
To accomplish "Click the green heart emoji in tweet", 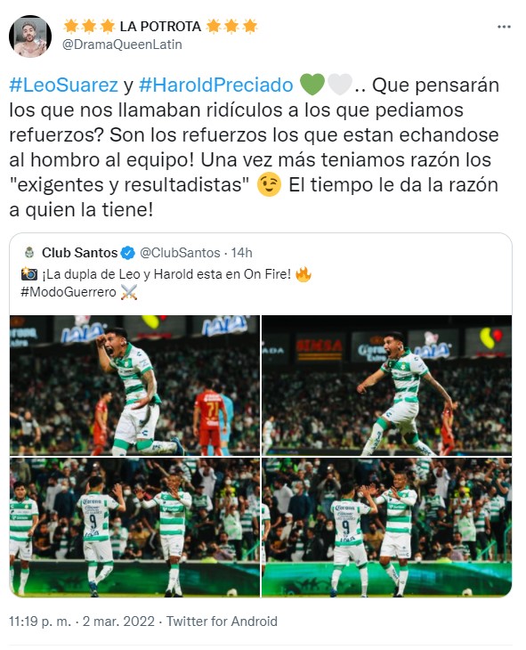I will click(312, 85).
